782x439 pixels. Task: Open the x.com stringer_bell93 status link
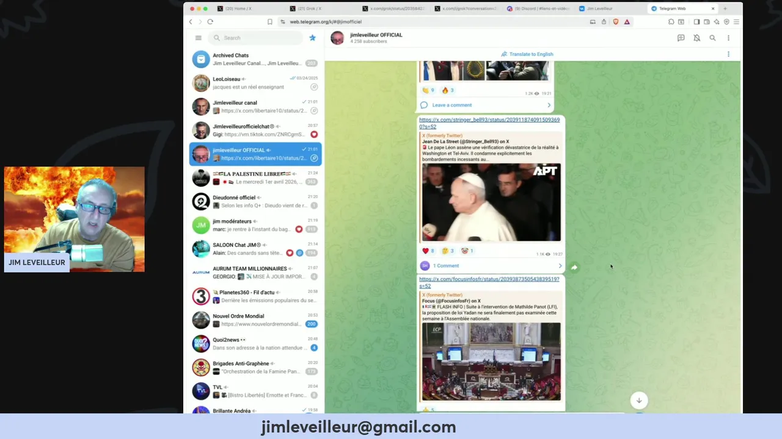point(489,123)
